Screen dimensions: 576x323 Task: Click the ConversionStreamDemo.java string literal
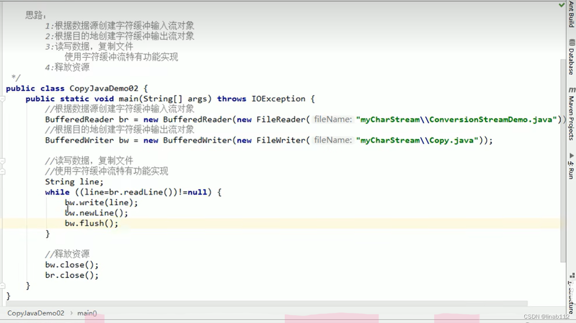pyautogui.click(x=456, y=119)
